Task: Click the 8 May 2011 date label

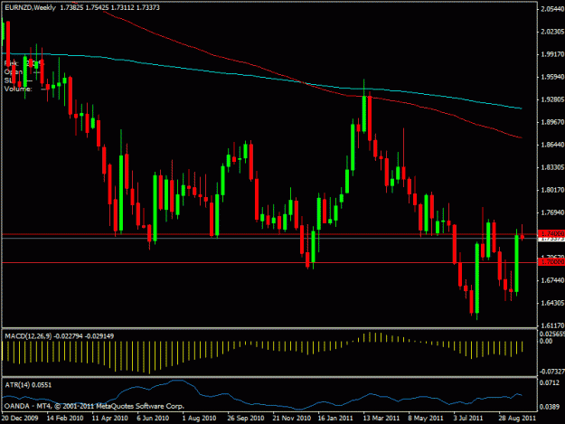Action: (x=426, y=419)
